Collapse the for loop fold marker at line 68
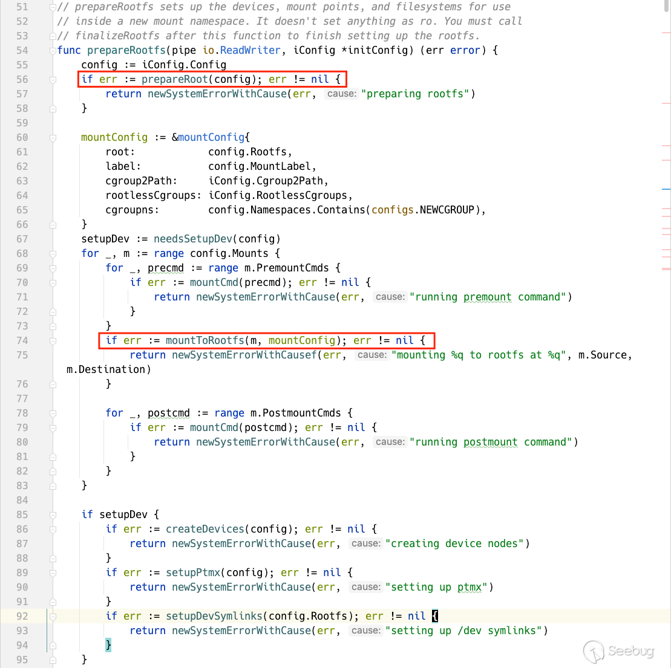 point(53,254)
